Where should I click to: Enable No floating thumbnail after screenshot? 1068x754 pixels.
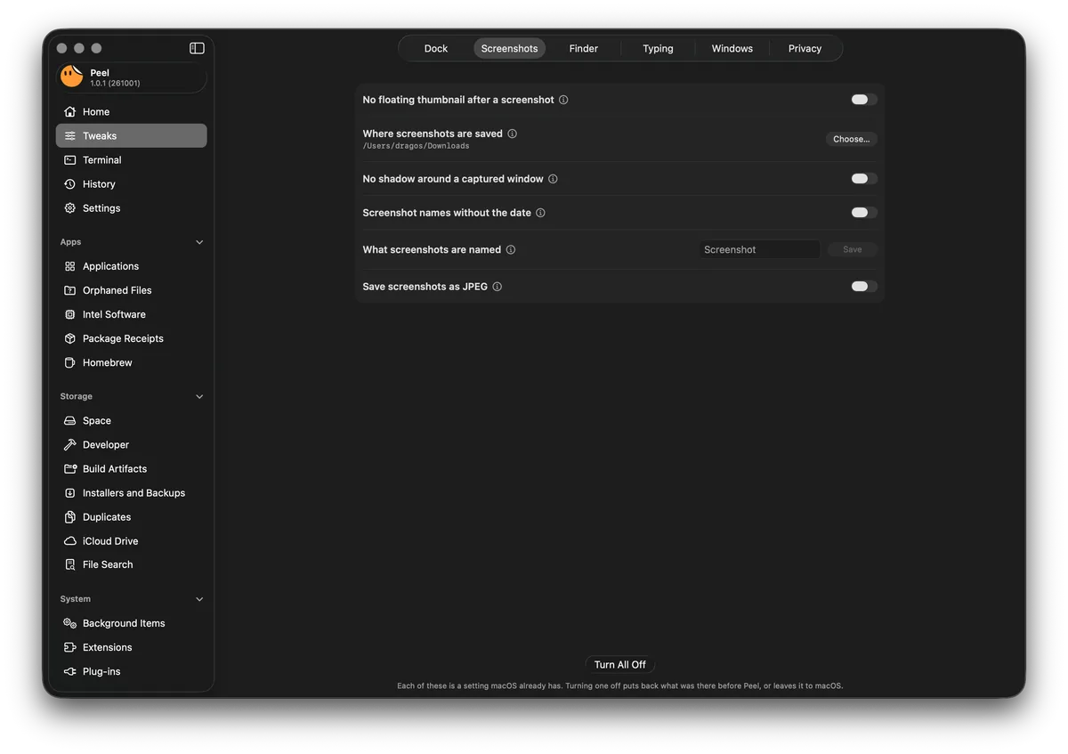tap(864, 100)
